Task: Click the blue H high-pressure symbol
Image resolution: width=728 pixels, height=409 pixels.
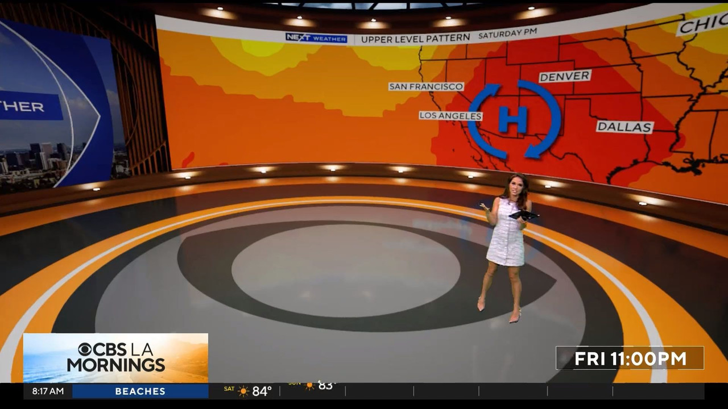Action: click(514, 120)
